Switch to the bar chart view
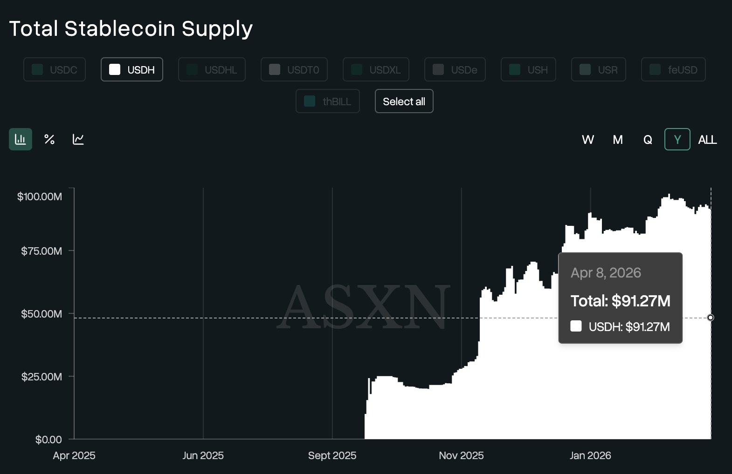732x474 pixels. pyautogui.click(x=21, y=139)
